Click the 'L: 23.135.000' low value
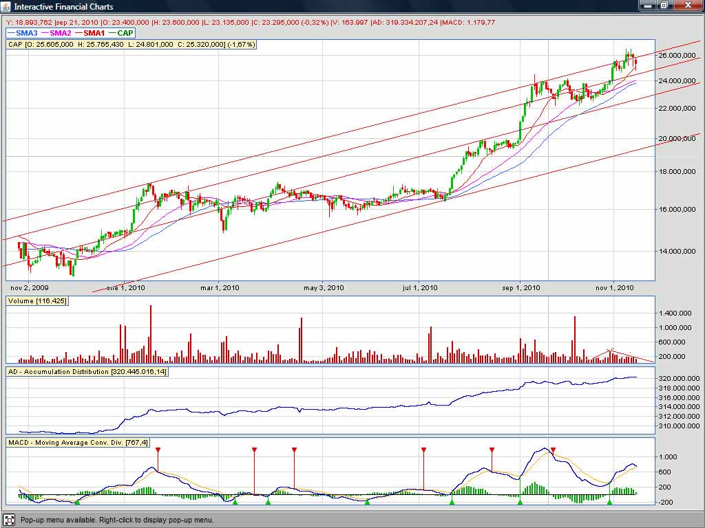The width and height of the screenshot is (705, 528). click(x=226, y=22)
